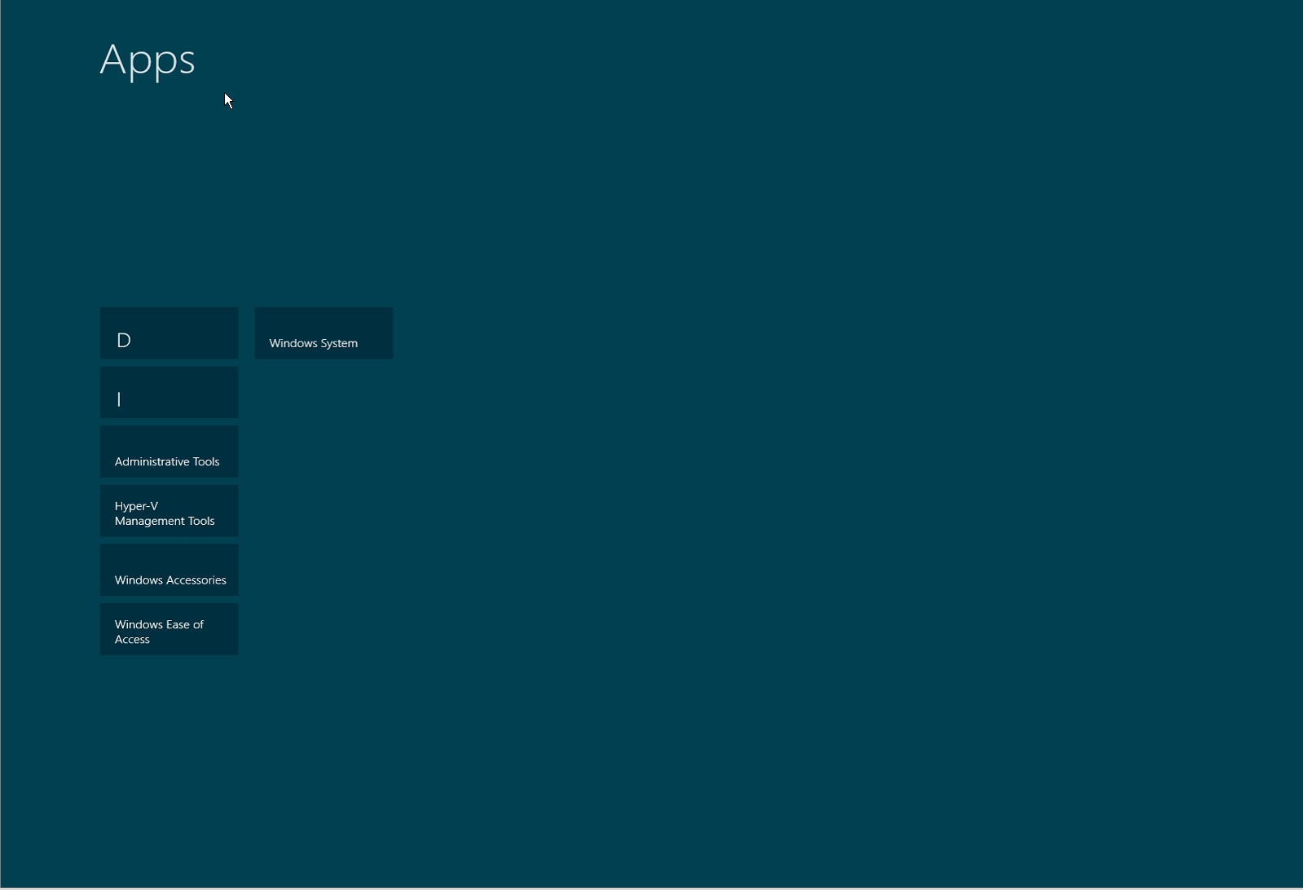Jump to the Windows System group
Image resolution: width=1303 pixels, height=890 pixels.
click(324, 333)
